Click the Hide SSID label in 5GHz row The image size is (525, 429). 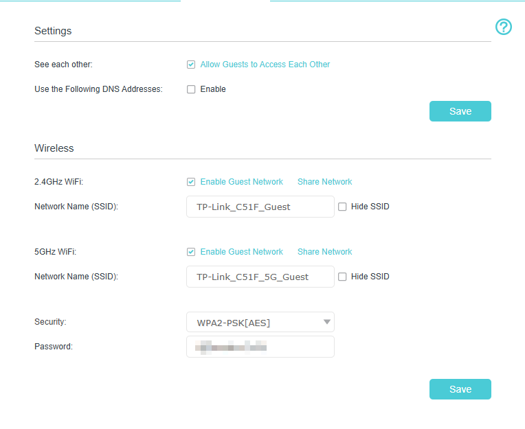click(370, 276)
